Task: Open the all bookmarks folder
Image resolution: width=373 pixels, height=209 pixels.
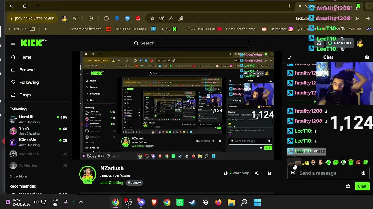Action: 22,29
